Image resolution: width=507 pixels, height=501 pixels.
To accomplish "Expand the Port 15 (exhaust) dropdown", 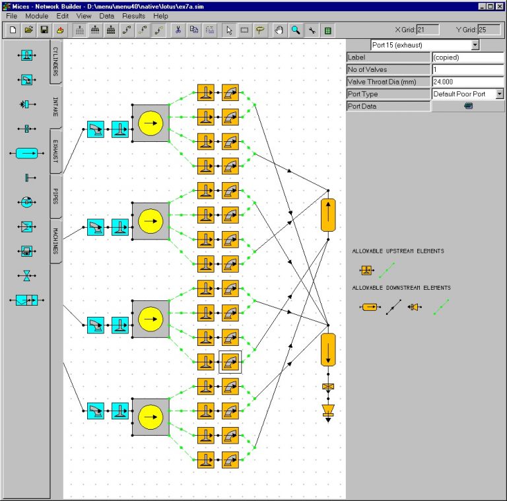I will [x=475, y=45].
